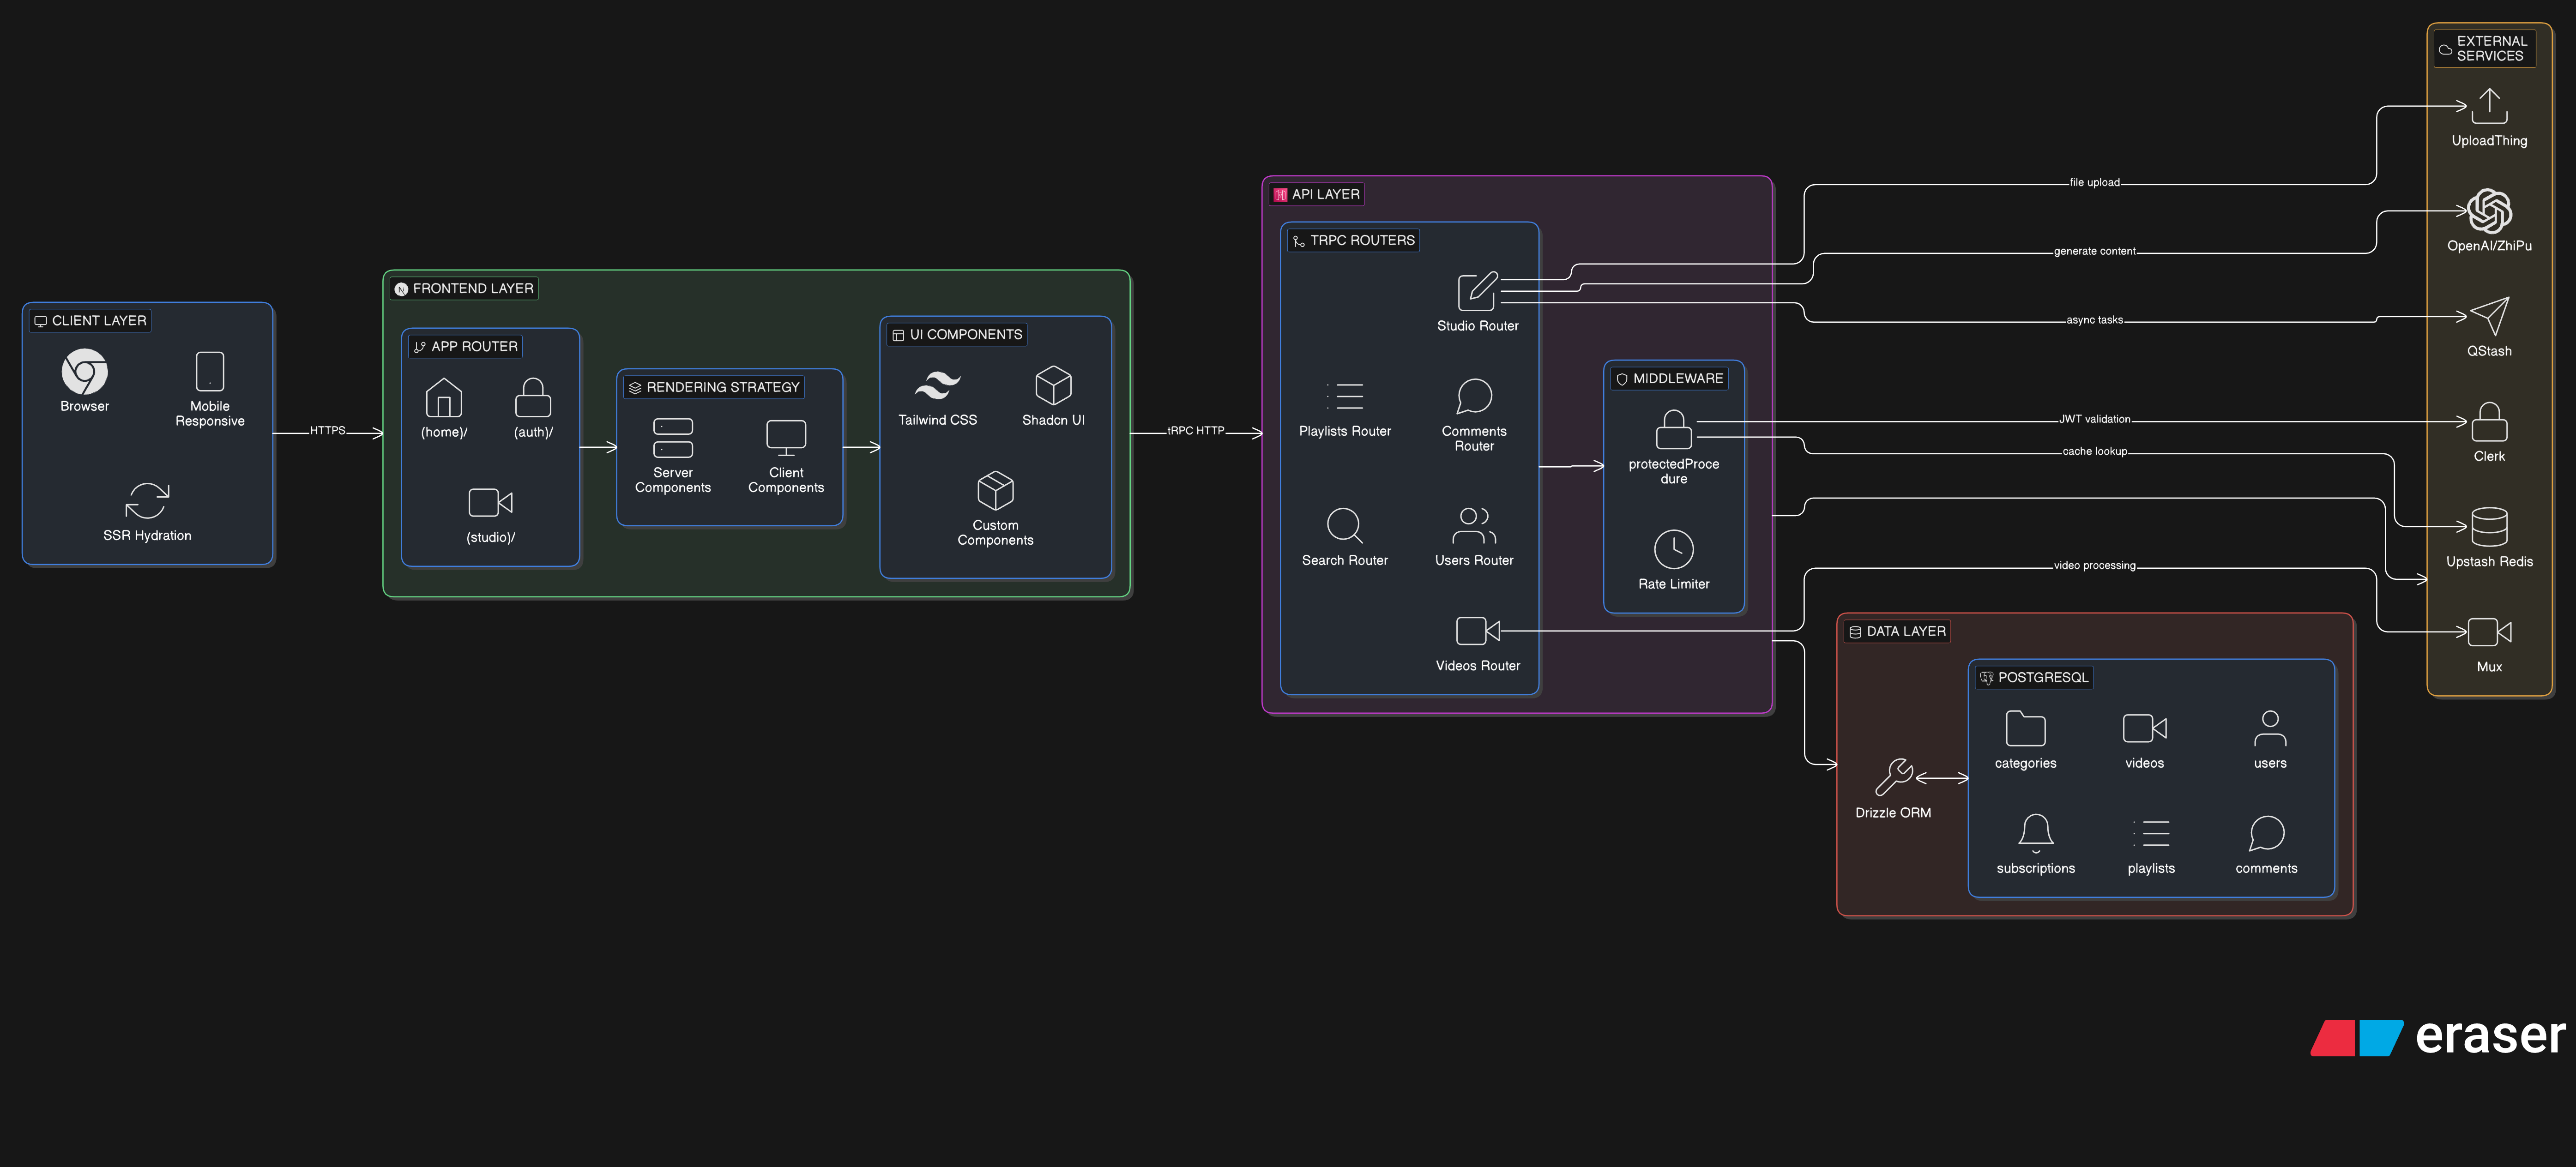Click the UploadThing upload icon
Viewport: 2576px width, 1167px height.
point(2490,106)
